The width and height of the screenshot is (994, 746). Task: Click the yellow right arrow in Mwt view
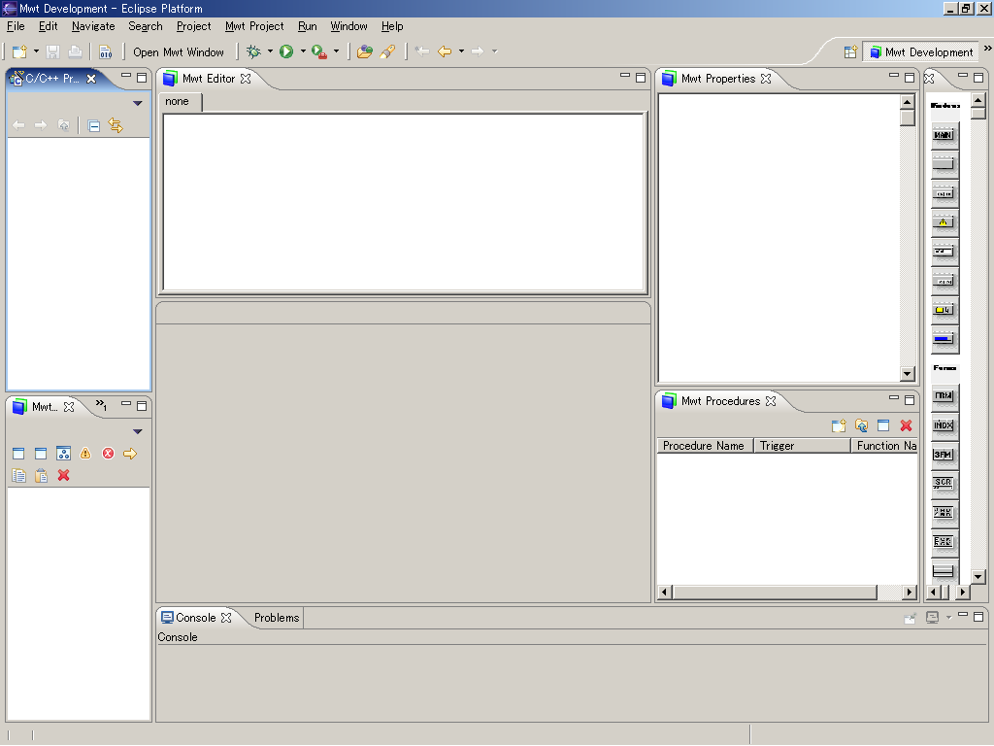130,453
